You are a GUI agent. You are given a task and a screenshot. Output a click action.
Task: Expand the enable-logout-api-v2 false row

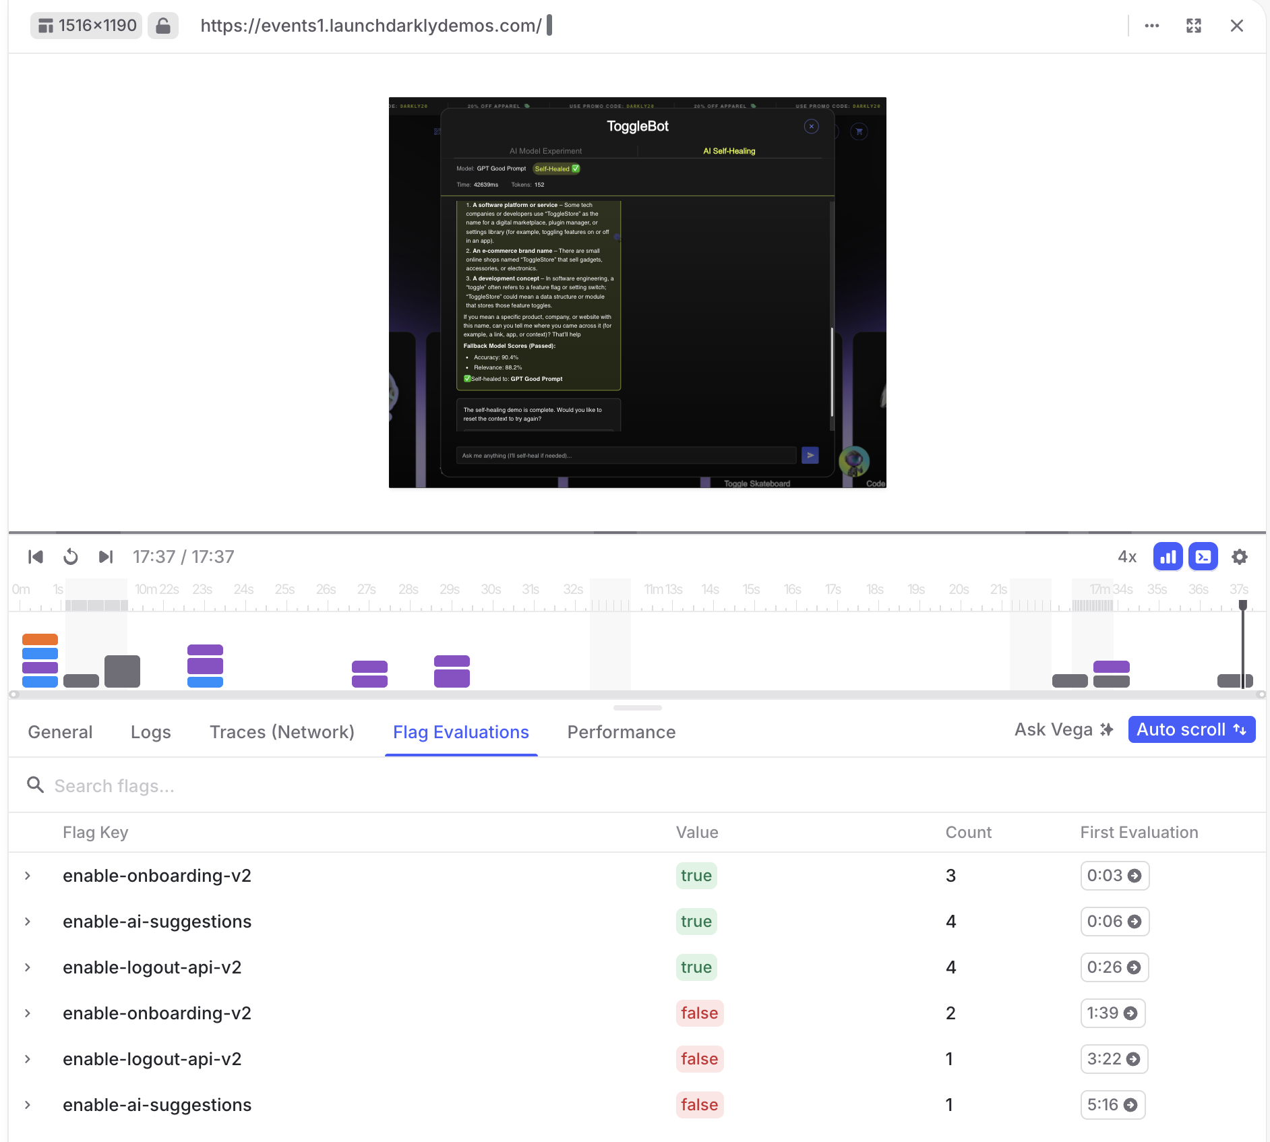coord(28,1059)
